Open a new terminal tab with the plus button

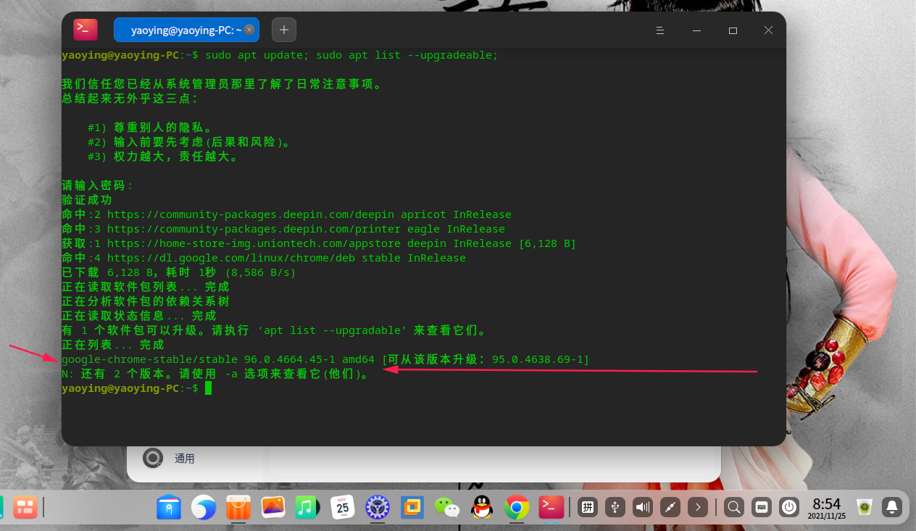point(283,30)
